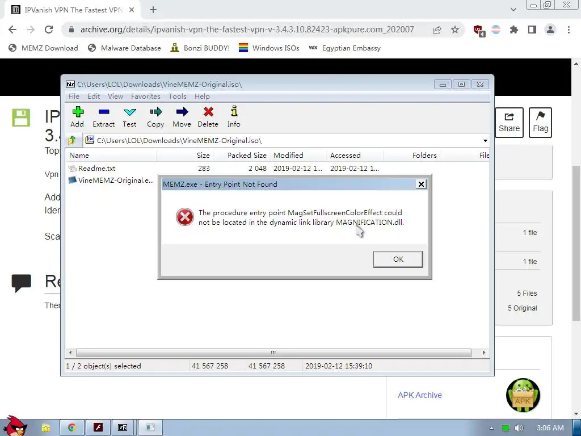Go back in the Chrome browser

(12, 30)
